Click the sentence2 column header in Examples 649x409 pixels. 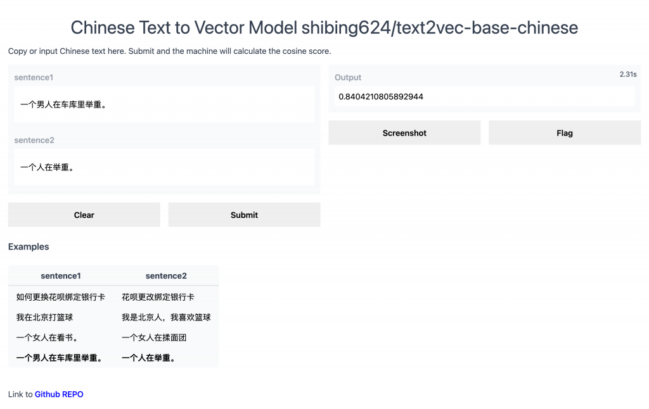pos(166,276)
